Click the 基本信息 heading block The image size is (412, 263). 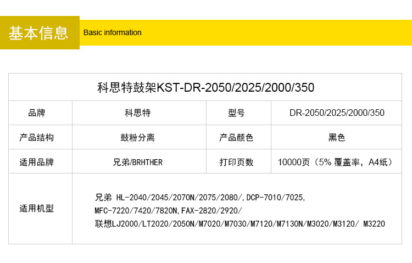pyautogui.click(x=39, y=32)
